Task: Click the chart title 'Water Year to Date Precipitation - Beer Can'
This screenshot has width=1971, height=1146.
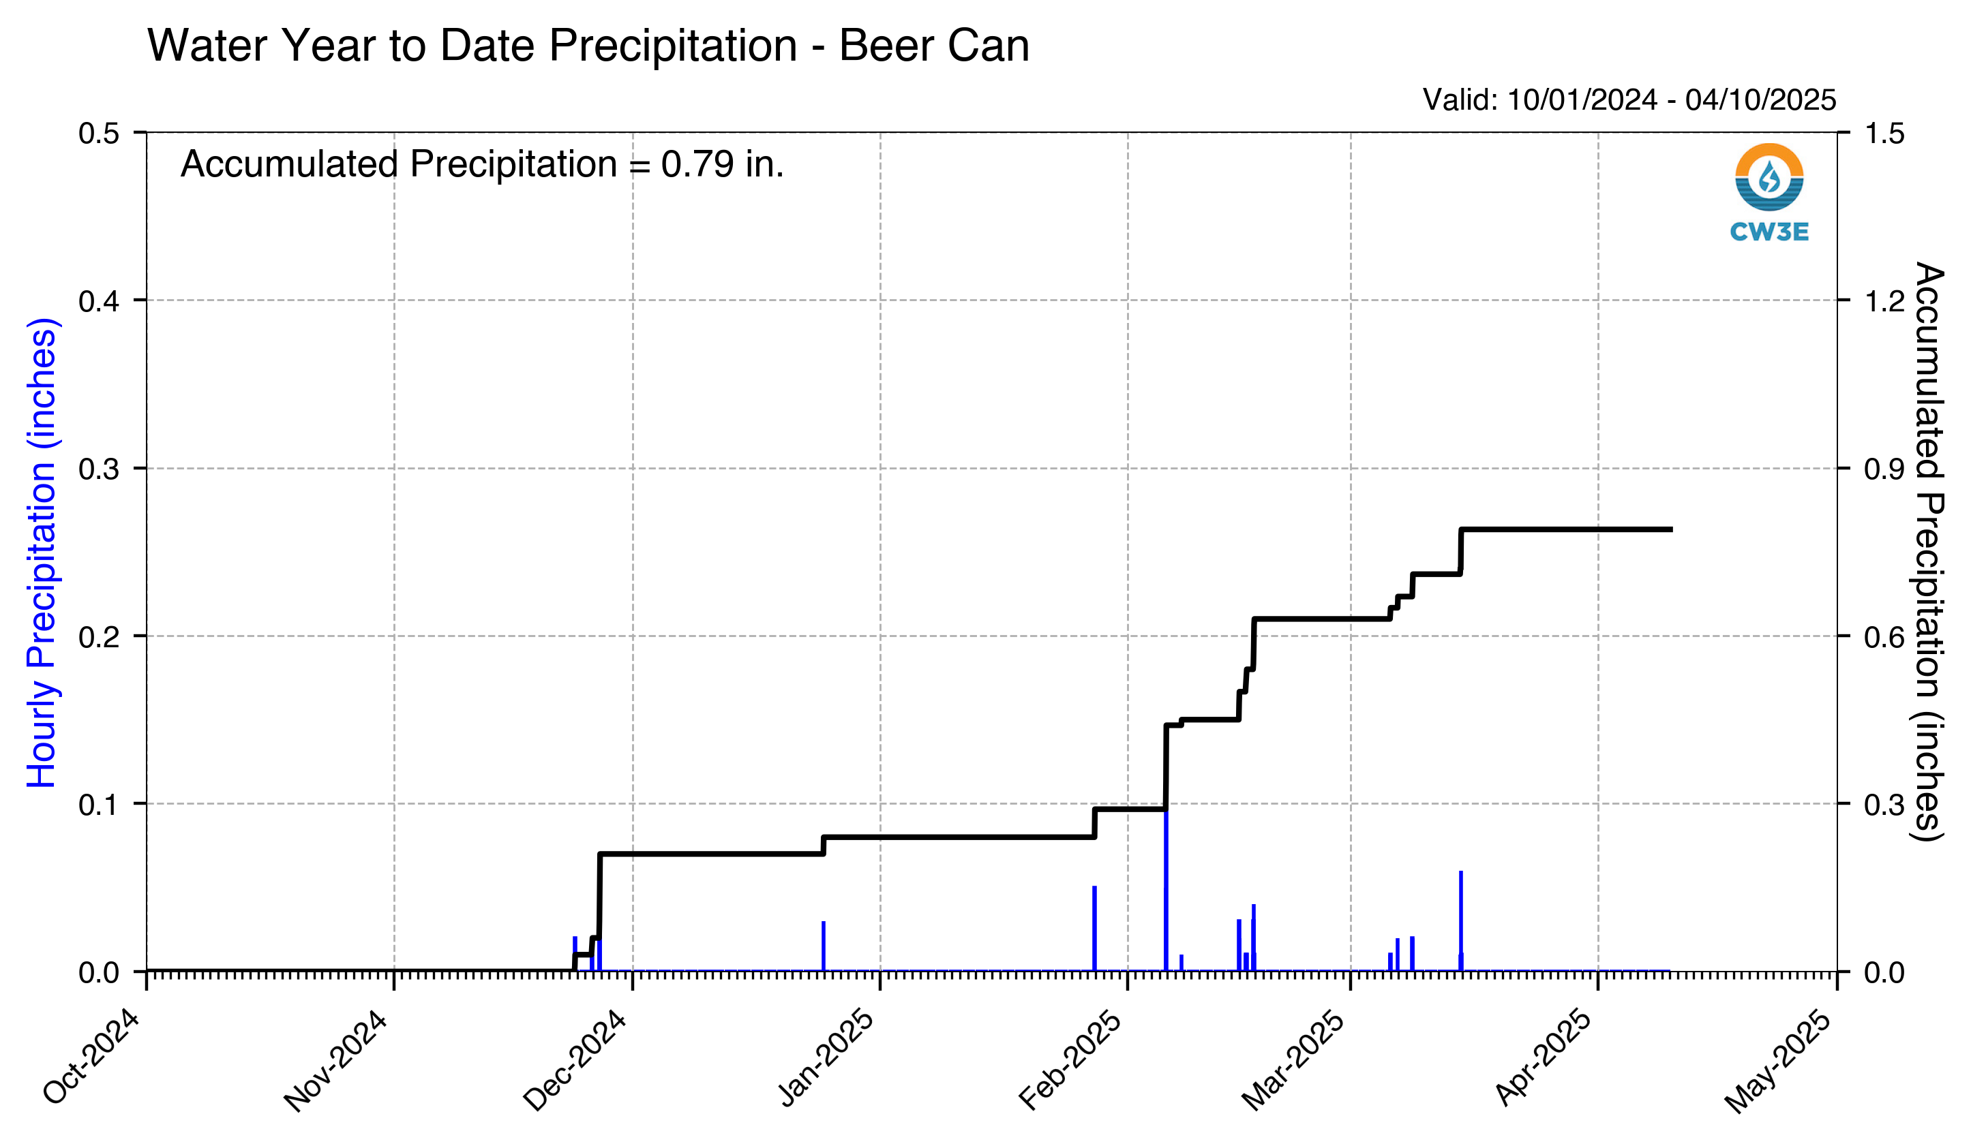Action: [x=588, y=46]
